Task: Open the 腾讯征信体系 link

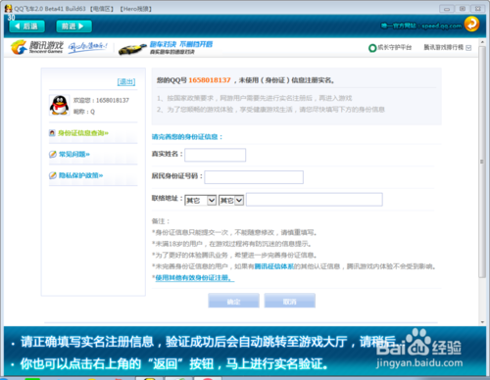Action: 273,266
